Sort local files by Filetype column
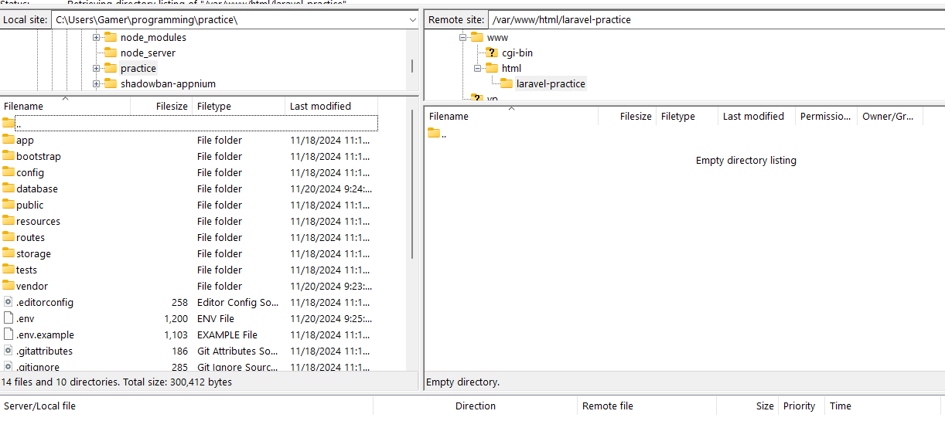The width and height of the screenshot is (945, 421). point(239,106)
